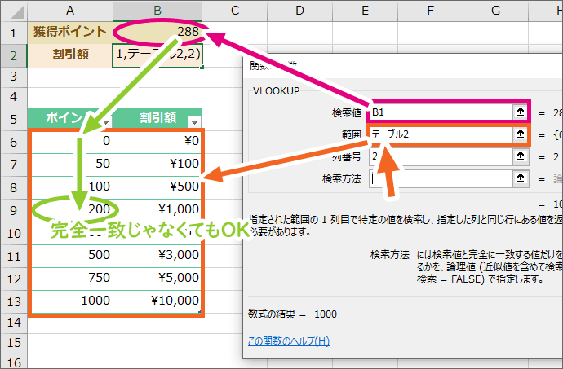Collapse dialog button beside 検索値 field
The image size is (563, 369).
coord(521,112)
